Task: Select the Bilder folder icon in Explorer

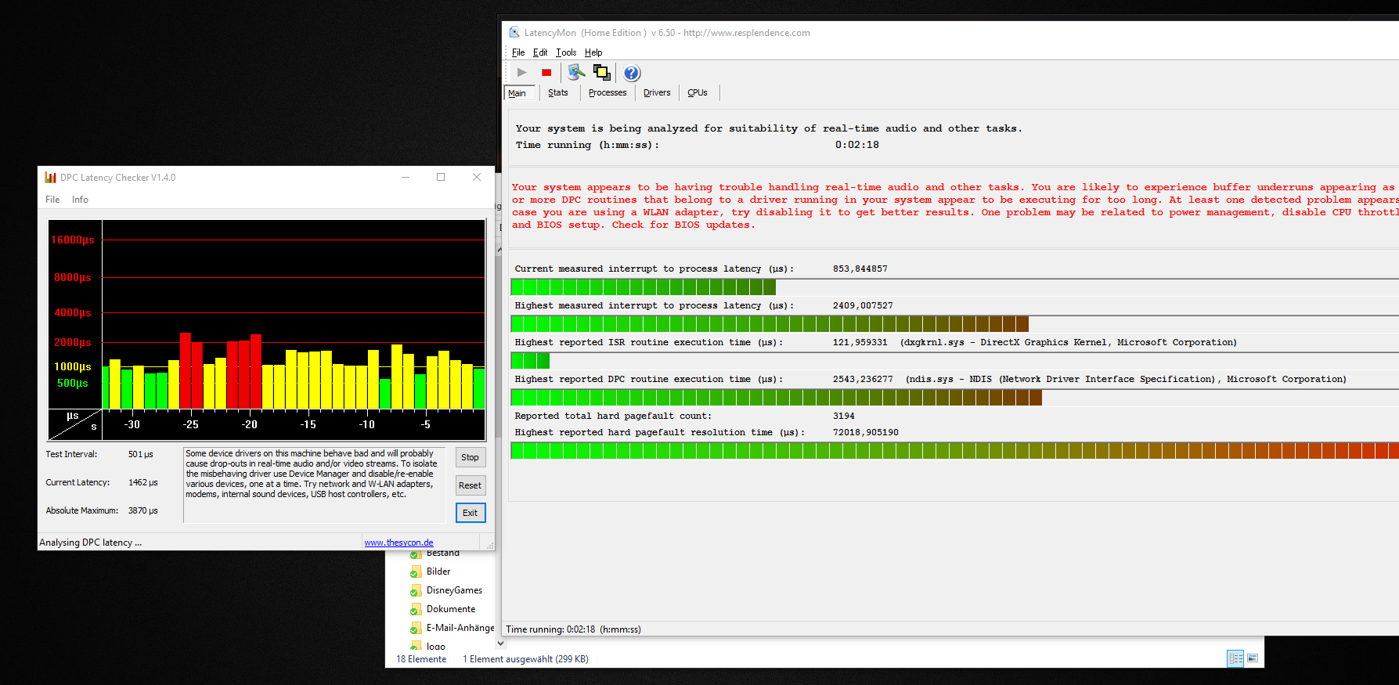Action: (x=416, y=571)
